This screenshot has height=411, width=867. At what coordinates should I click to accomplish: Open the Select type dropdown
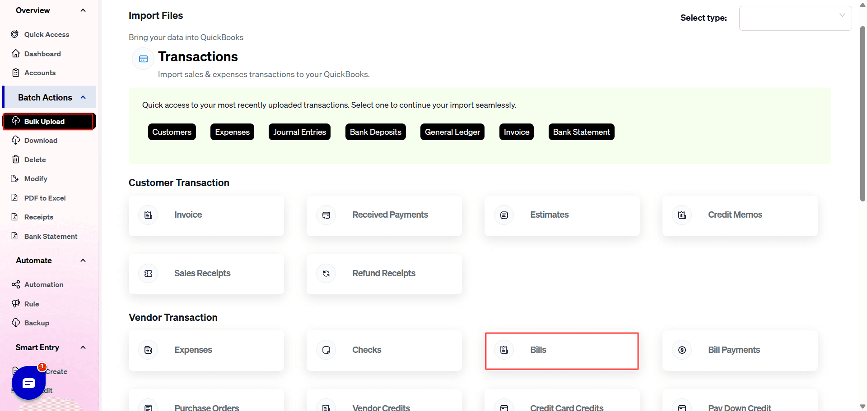click(795, 18)
